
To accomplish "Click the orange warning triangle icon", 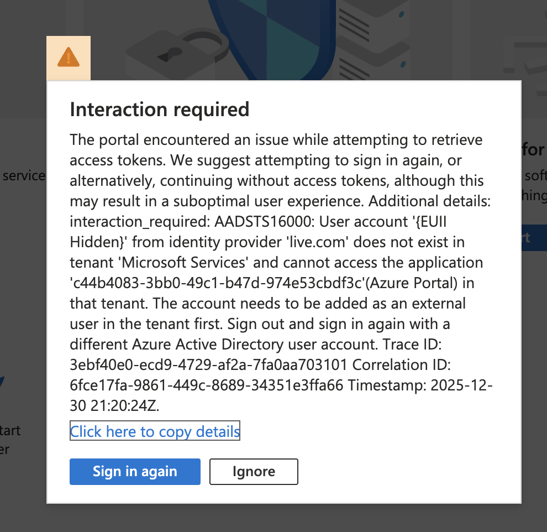I will pos(68,57).
